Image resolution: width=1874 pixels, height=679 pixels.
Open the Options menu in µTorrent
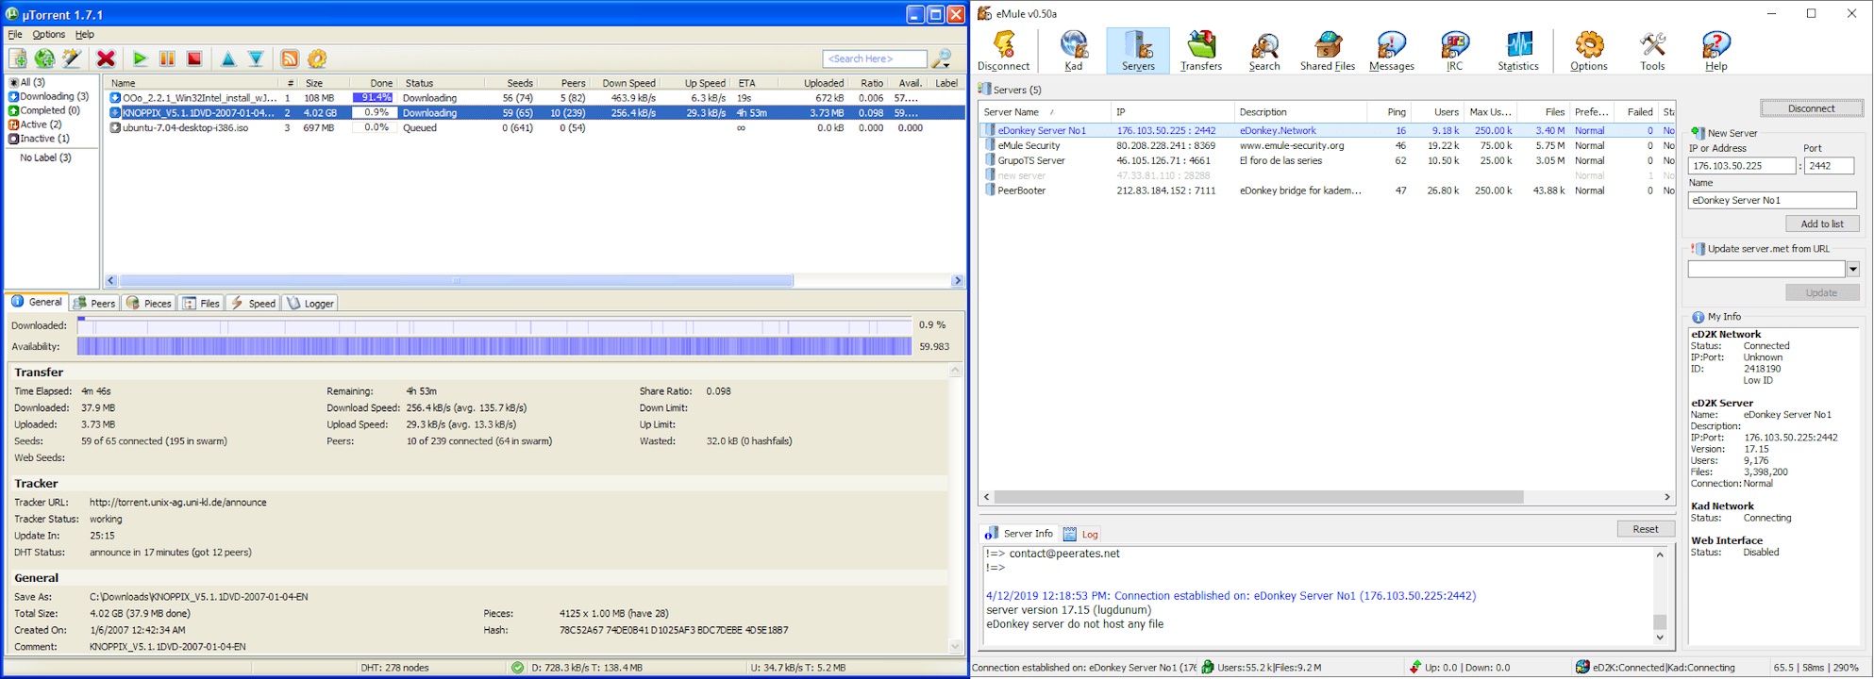point(49,34)
